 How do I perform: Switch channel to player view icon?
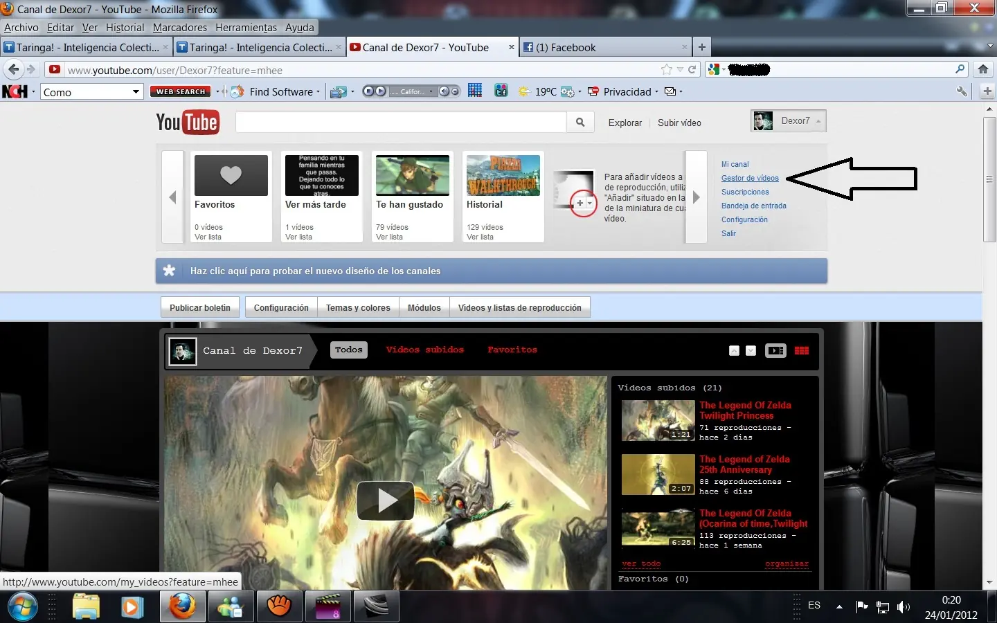click(775, 350)
